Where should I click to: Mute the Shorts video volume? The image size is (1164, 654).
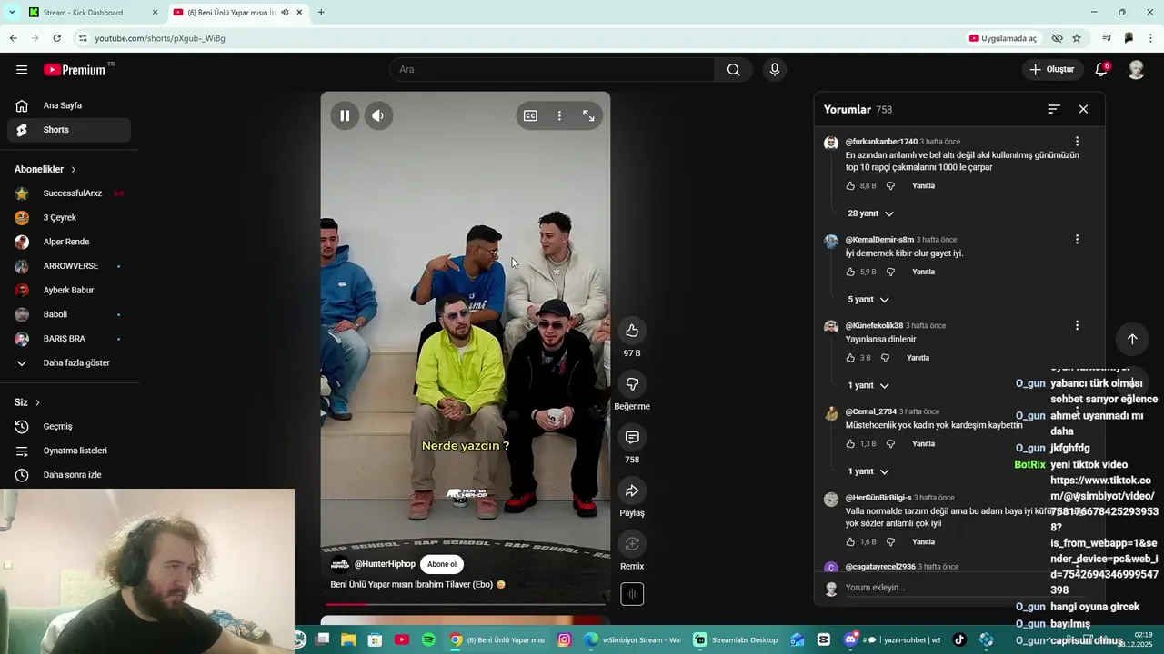378,115
